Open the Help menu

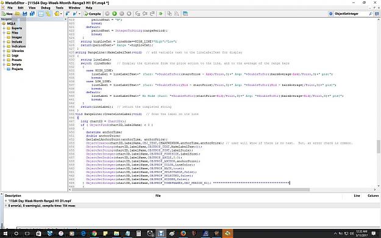pyautogui.click(x=89, y=8)
